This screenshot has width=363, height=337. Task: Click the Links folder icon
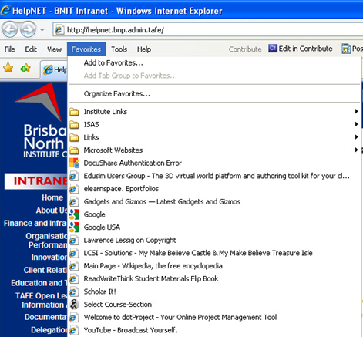click(74, 137)
